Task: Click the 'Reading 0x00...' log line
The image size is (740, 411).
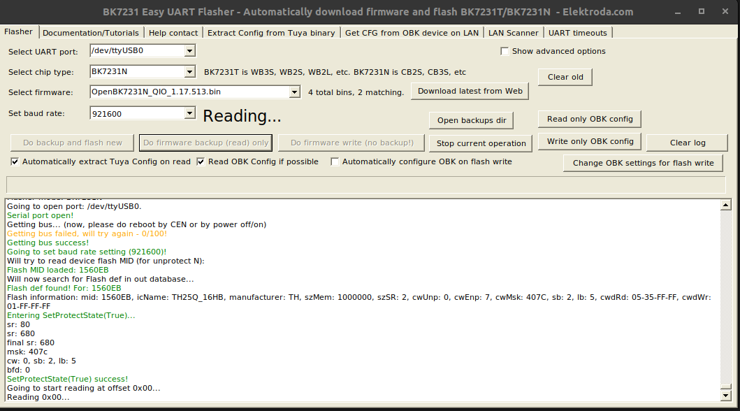Action: click(x=38, y=397)
